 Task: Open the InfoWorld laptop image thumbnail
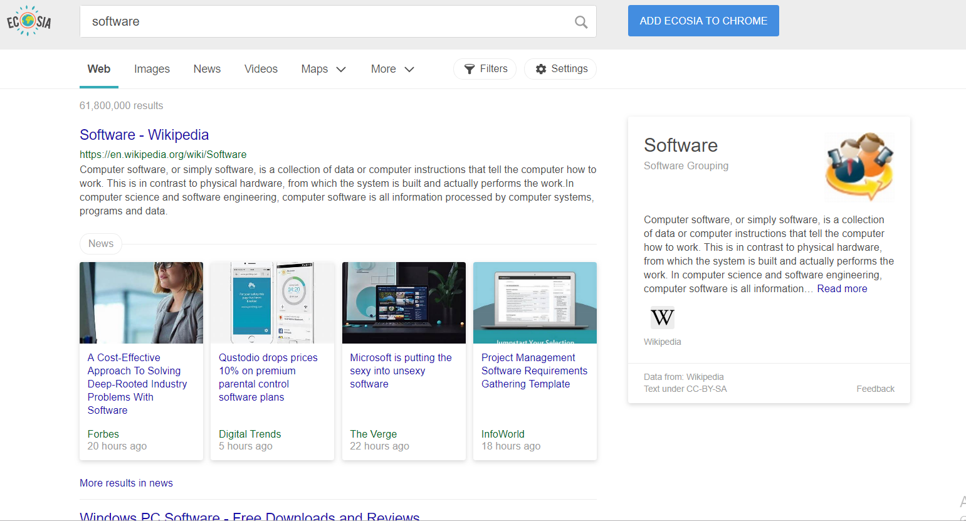[x=535, y=303]
